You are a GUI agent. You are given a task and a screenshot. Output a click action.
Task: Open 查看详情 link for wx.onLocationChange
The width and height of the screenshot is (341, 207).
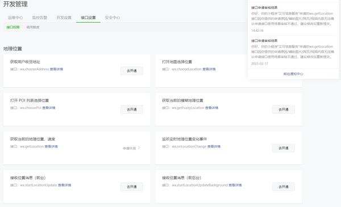(214, 146)
